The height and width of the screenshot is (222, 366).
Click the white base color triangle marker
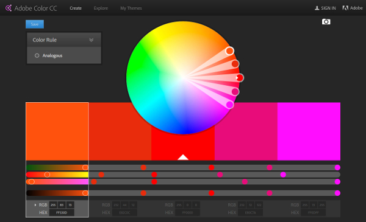[x=183, y=158]
